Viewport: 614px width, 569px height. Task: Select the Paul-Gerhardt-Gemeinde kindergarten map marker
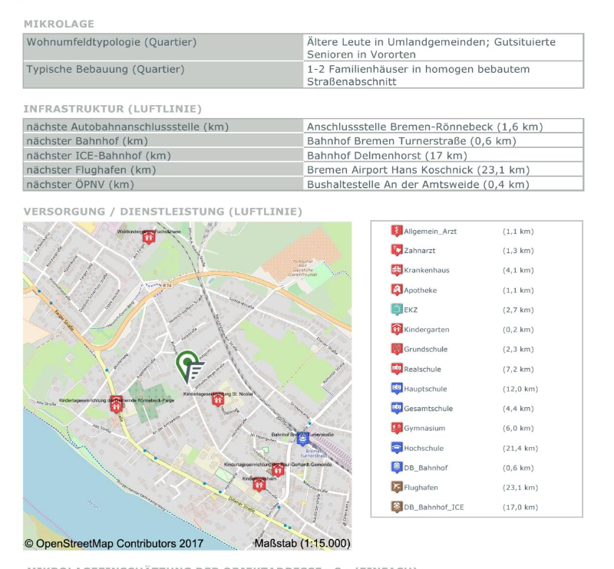(278, 469)
